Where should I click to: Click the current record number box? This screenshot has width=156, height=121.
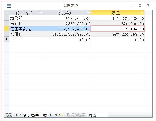[x=35, y=115]
